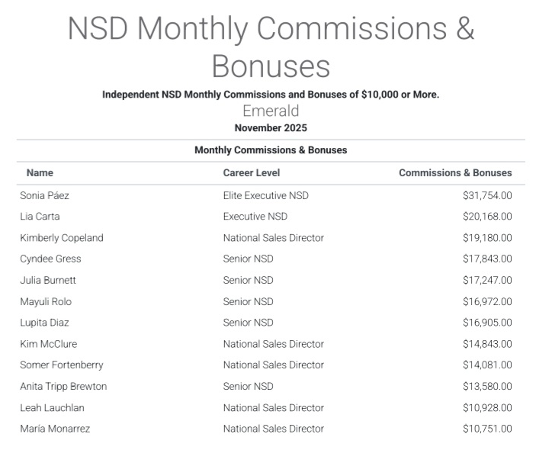Click the Emerald subheading
The image size is (536, 450).
tap(271, 111)
